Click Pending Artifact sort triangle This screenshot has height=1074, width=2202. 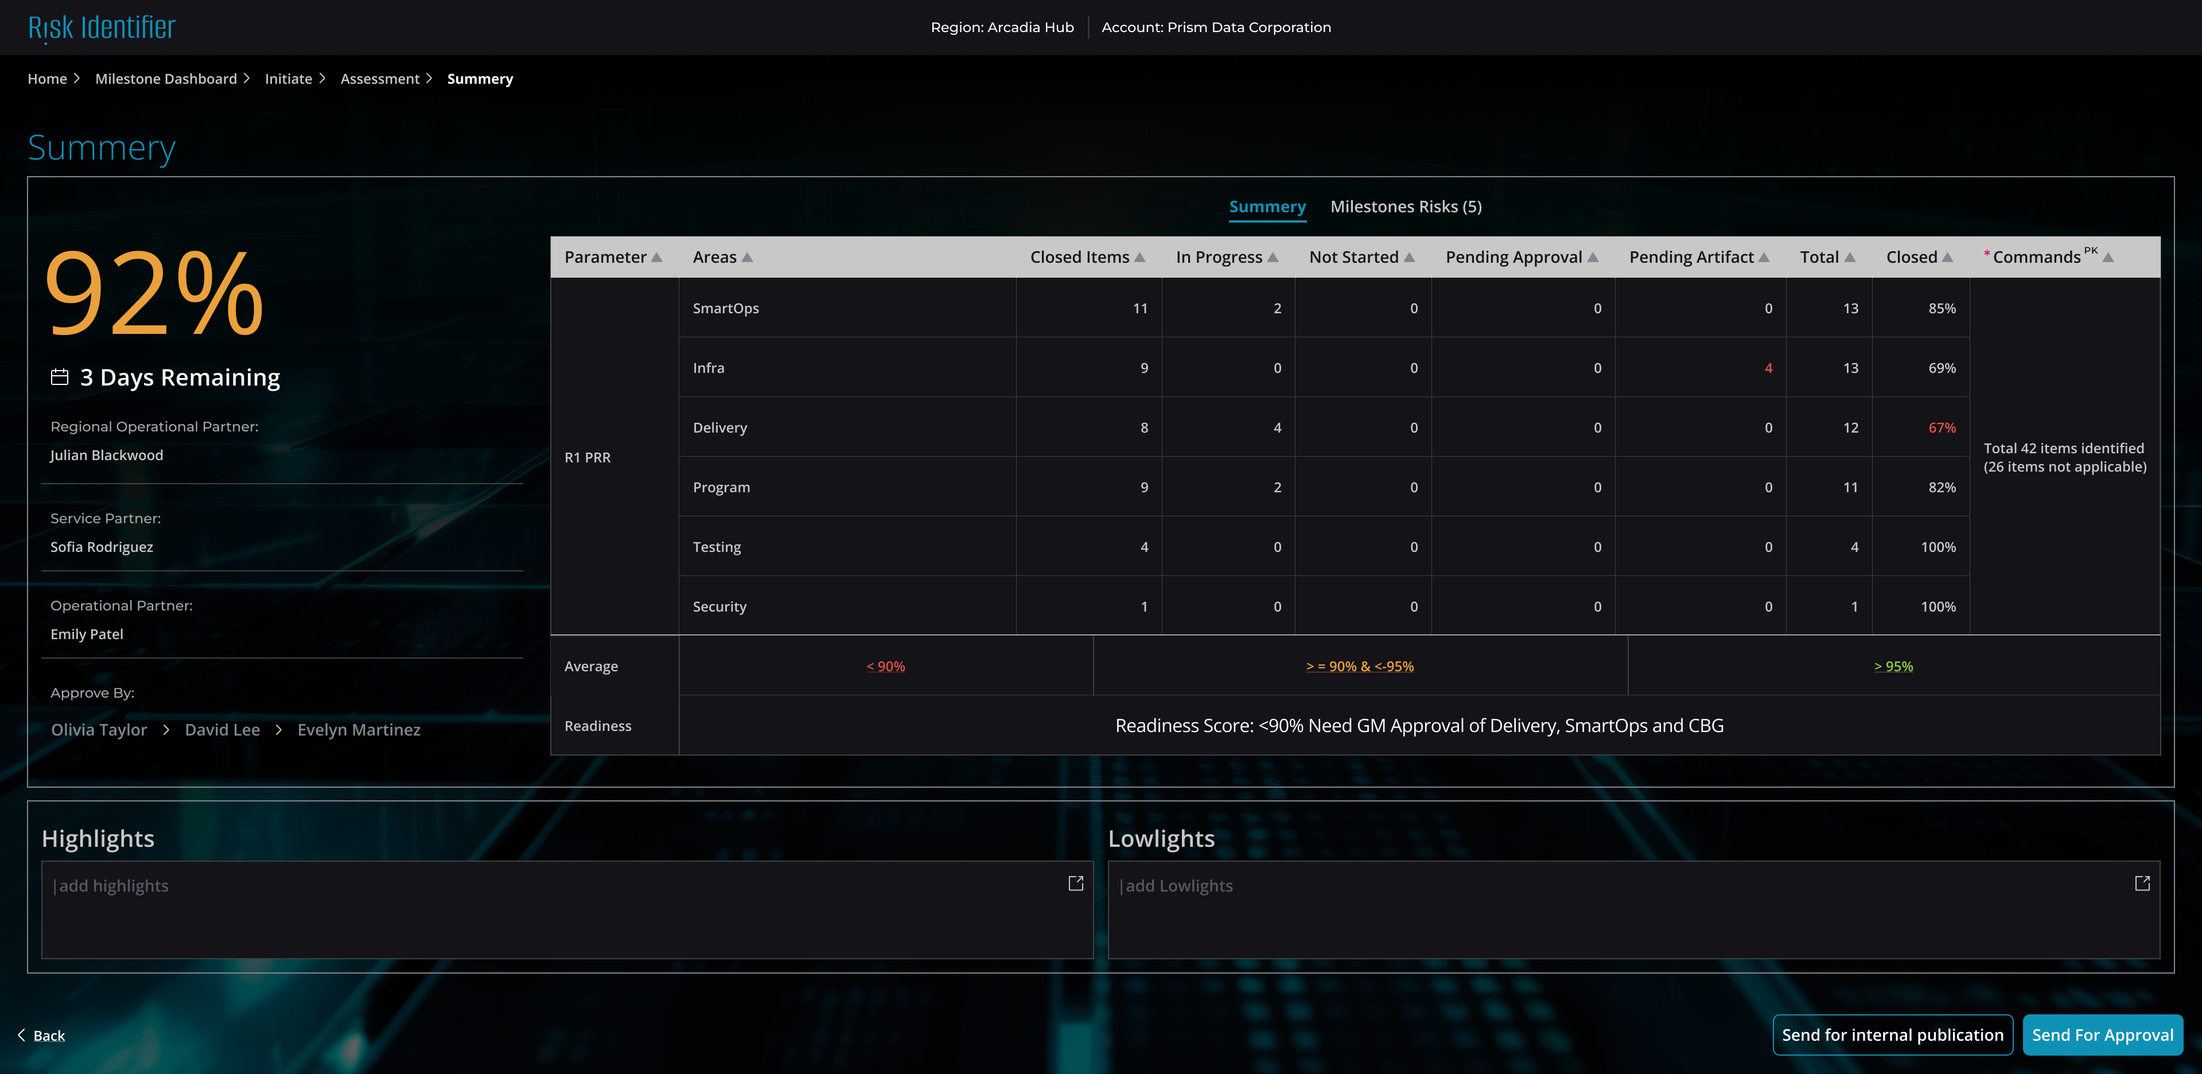(x=1764, y=258)
